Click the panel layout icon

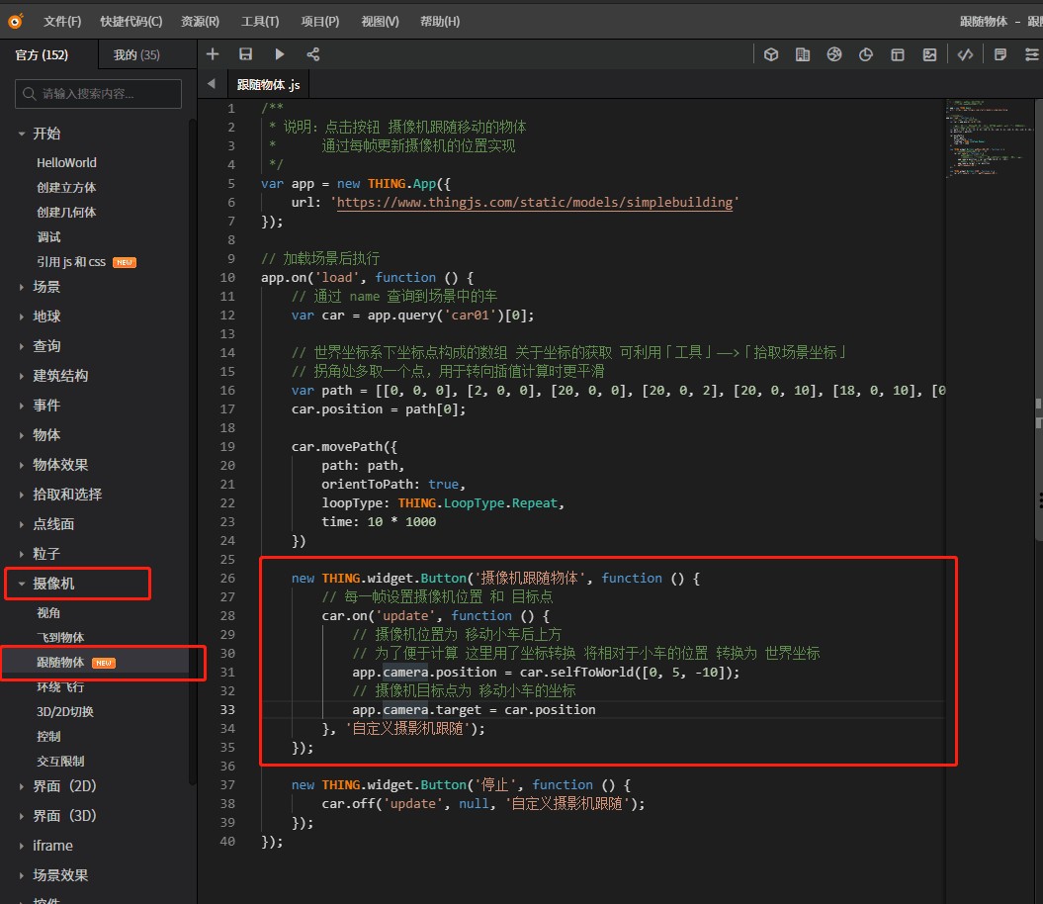pos(898,54)
